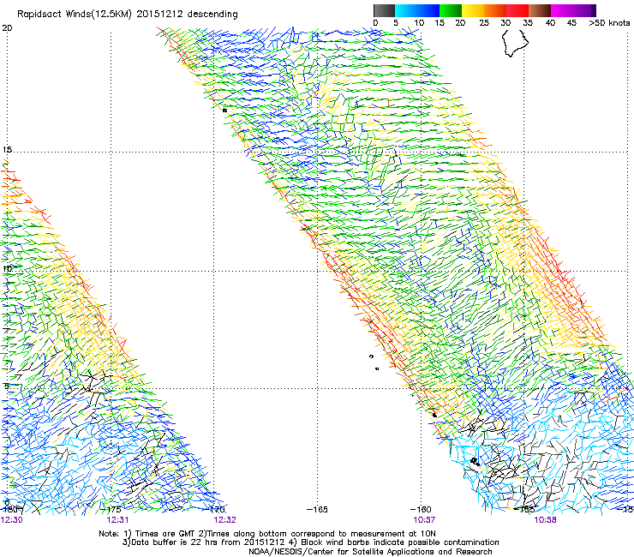
Task: Click the chart title 'Rapidsact Winds(12.5KM) 20151212 descending'
Action: [x=128, y=15]
